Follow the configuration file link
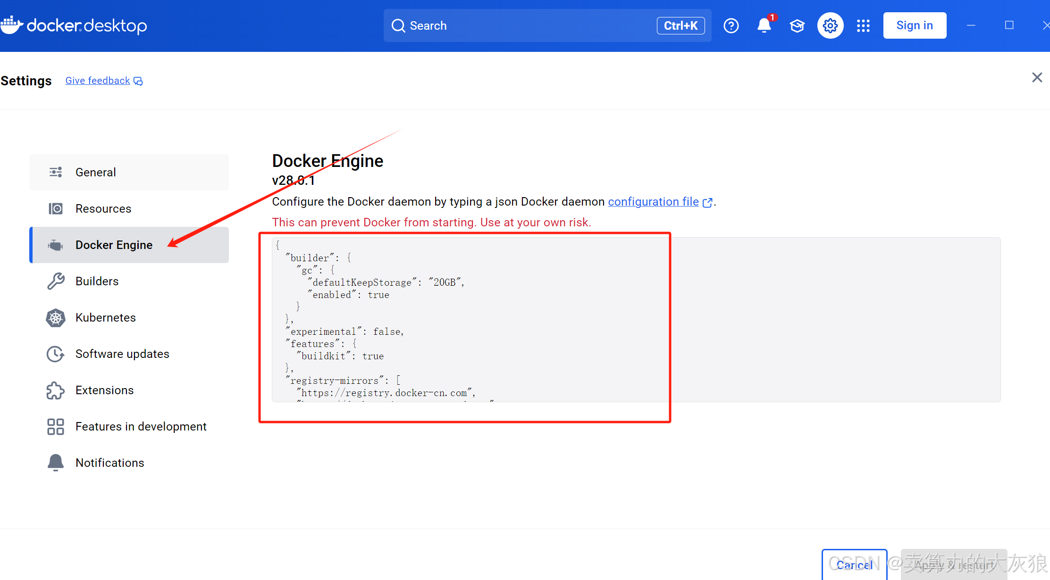The height and width of the screenshot is (580, 1050). click(x=653, y=202)
